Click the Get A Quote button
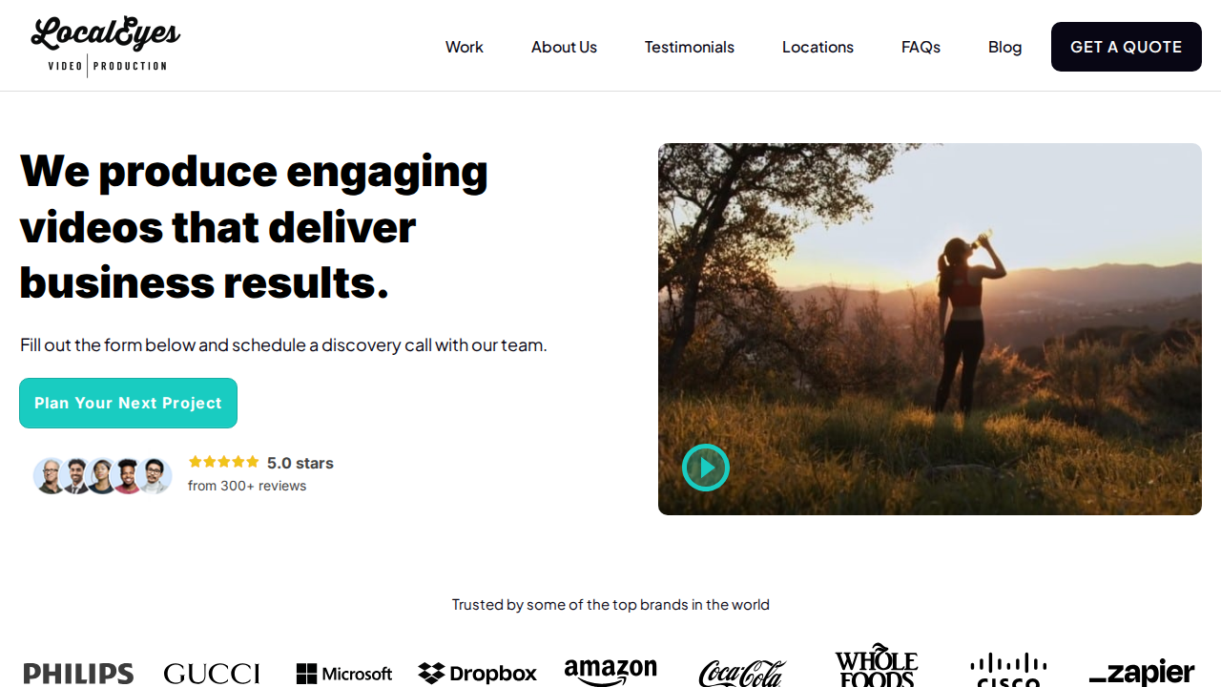Viewport: 1221px width, 687px height. [x=1127, y=47]
